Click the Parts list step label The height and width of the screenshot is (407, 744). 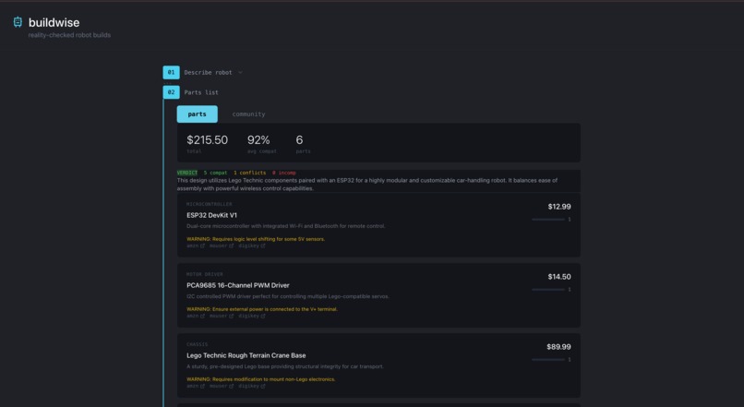pyautogui.click(x=201, y=92)
